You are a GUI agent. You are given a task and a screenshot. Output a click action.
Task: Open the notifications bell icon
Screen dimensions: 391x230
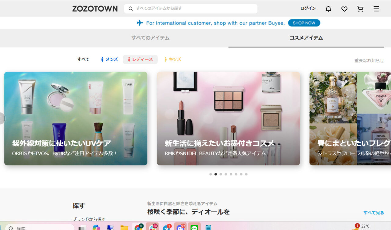click(328, 9)
